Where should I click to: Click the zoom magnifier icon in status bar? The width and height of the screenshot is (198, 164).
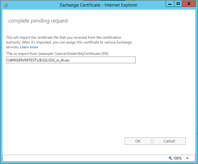[x=170, y=158]
